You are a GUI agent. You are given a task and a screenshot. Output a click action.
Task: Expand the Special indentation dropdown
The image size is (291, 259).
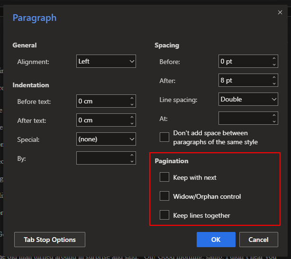[106, 139]
